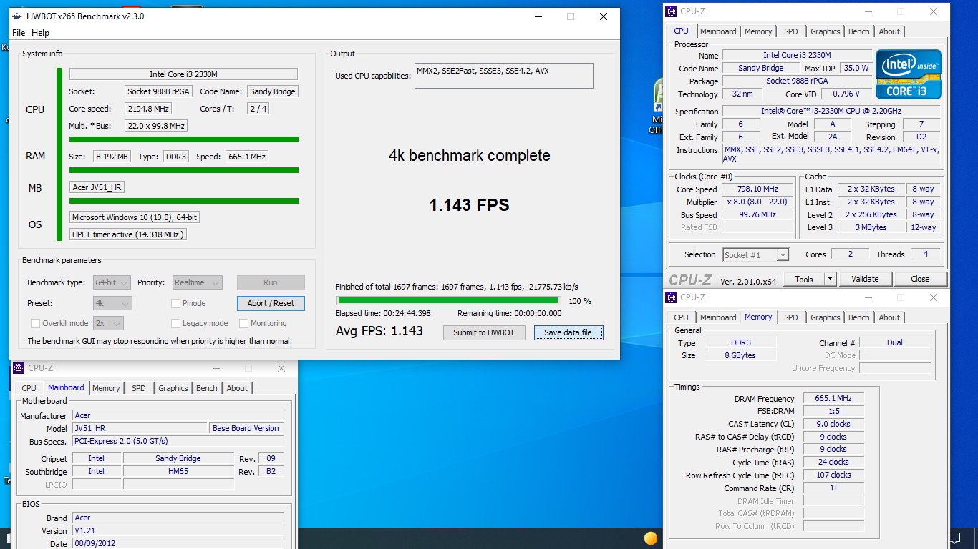Click the Core speed 2194.8 MHz value
978x549 pixels.
point(148,109)
